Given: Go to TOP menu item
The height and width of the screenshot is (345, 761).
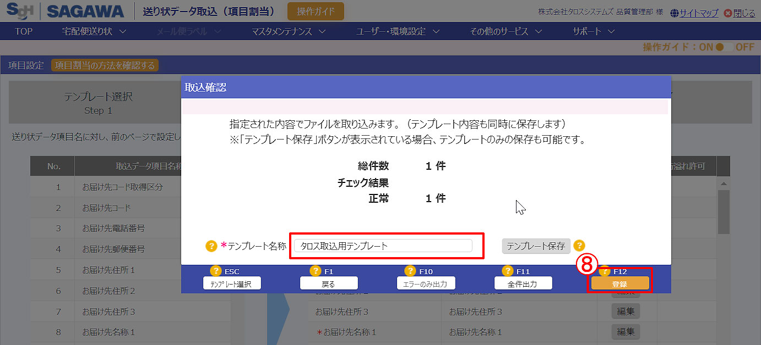Looking at the screenshot, I should 24,31.
